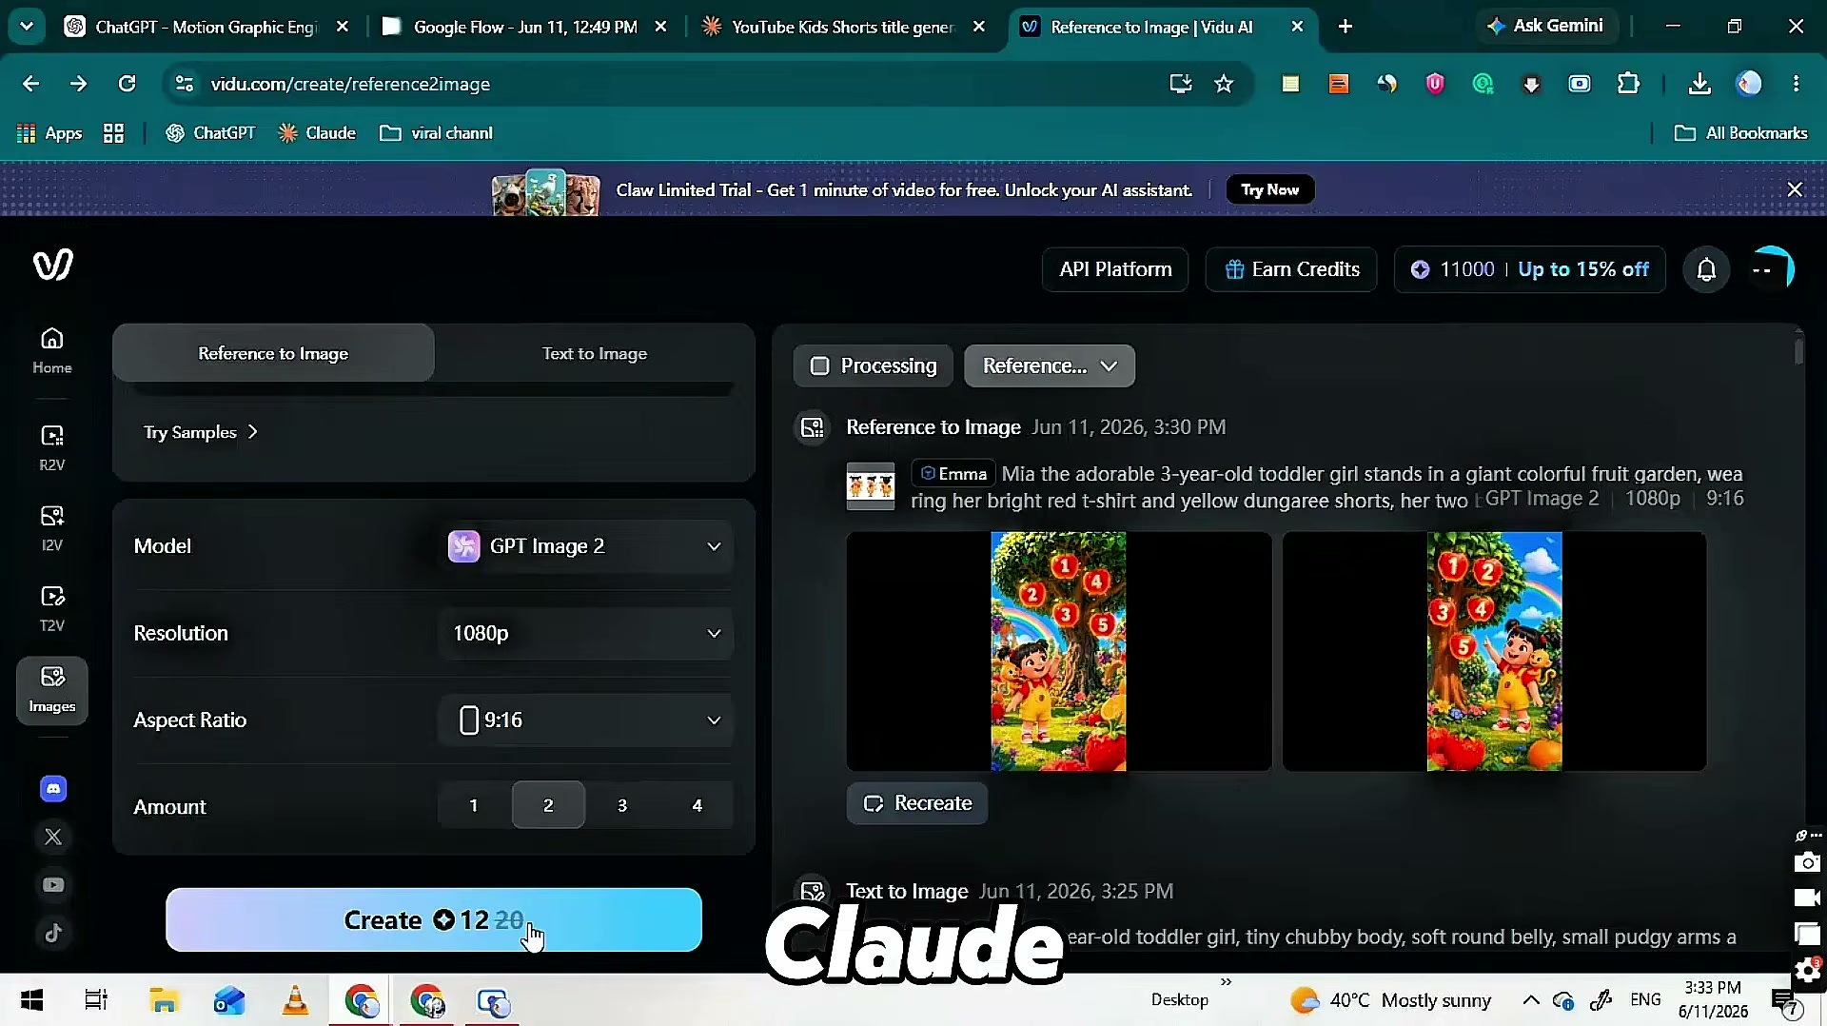The image size is (1827, 1026).
Task: Open VLC media player from taskbar
Action: [296, 1000]
